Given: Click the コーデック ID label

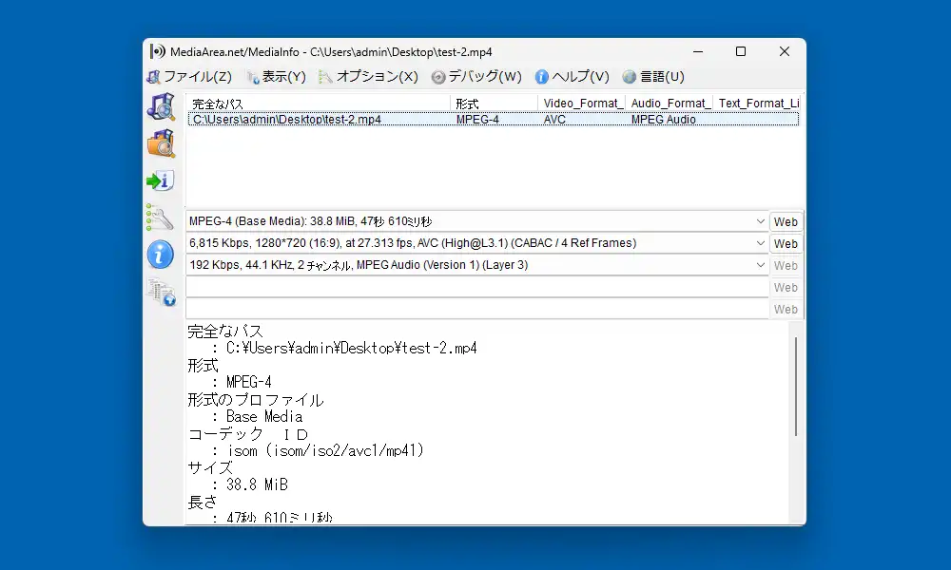Looking at the screenshot, I should [248, 434].
